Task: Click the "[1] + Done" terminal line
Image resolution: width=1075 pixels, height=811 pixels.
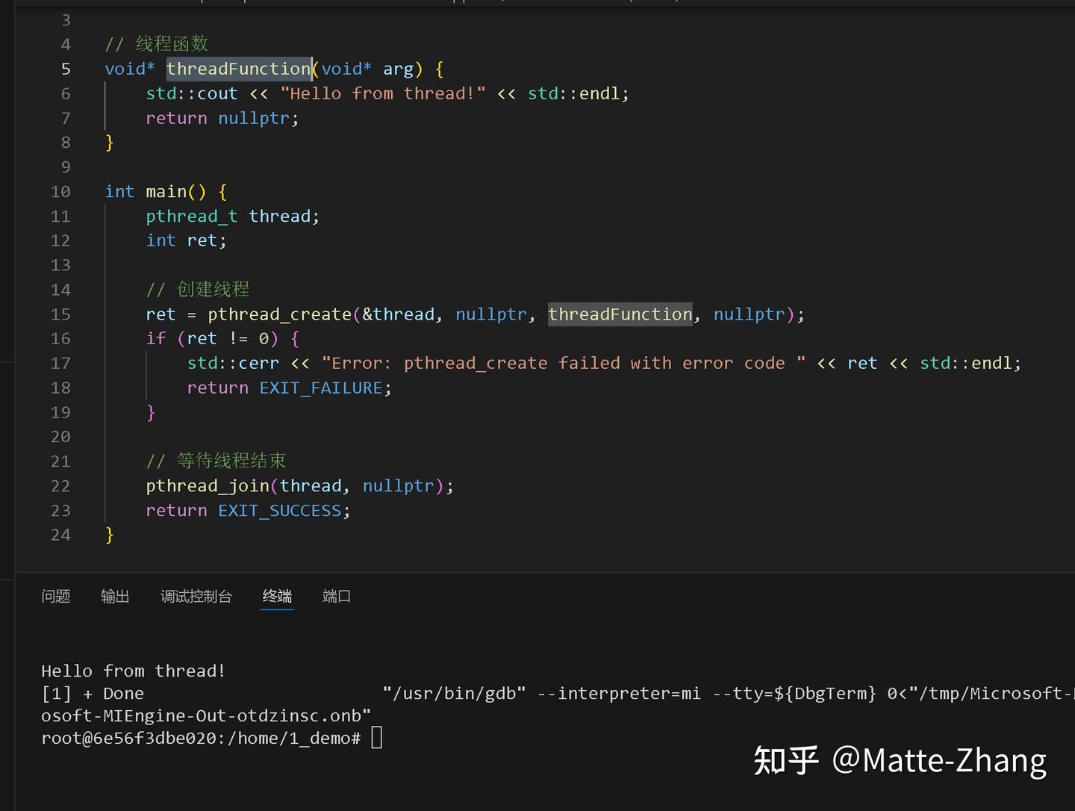Action: [93, 694]
